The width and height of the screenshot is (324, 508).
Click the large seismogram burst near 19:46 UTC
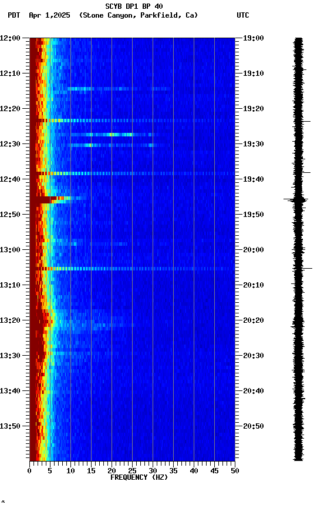tap(296, 199)
